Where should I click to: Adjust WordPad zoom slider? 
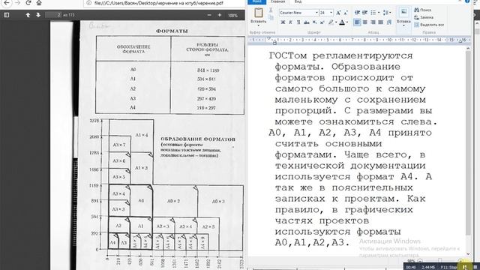pyautogui.click(x=440, y=261)
